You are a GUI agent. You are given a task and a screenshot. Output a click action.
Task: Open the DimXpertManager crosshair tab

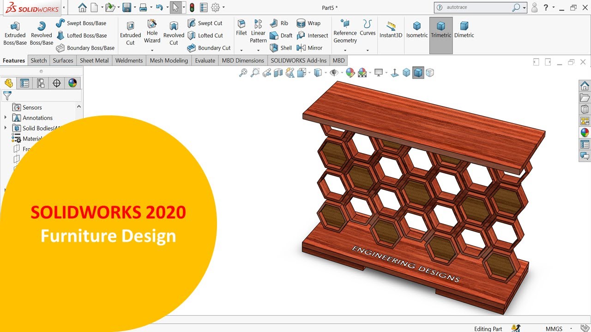pos(57,83)
